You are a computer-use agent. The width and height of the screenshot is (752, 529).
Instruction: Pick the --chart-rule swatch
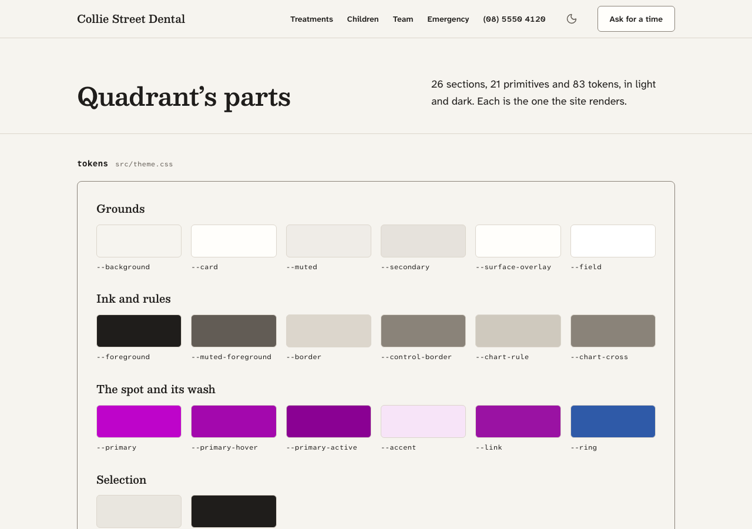click(518, 331)
